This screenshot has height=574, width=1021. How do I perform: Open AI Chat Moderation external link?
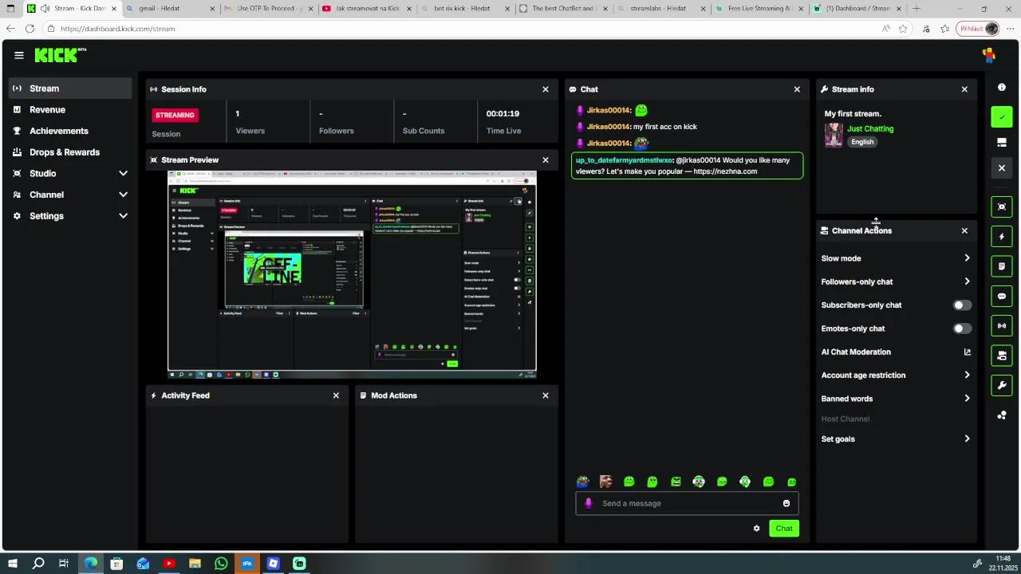[x=967, y=352]
